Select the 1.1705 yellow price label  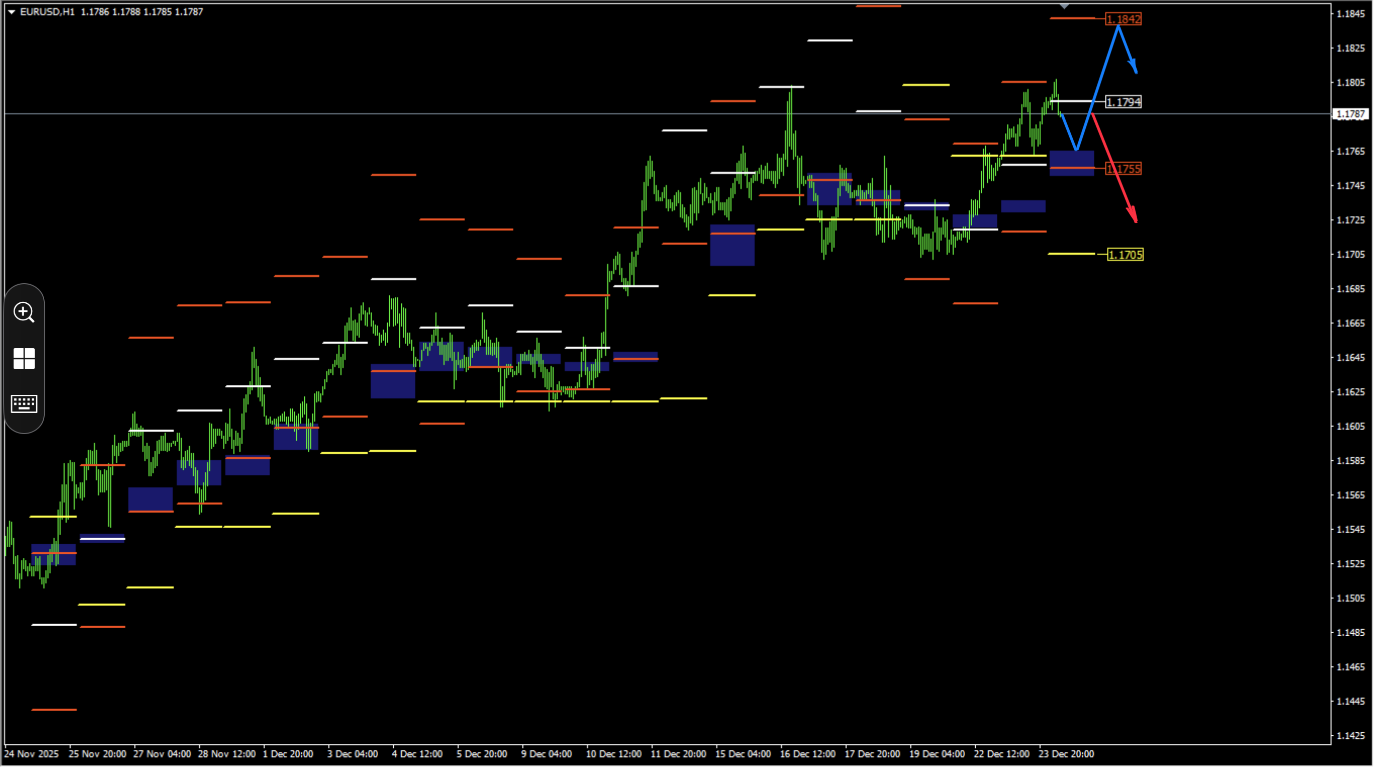tap(1126, 255)
